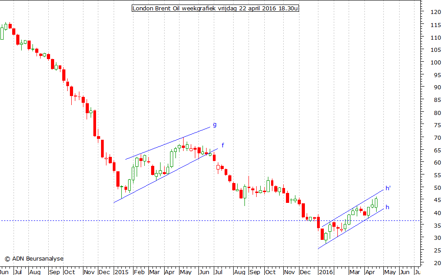Select the 90 price level label

(x=437, y=87)
